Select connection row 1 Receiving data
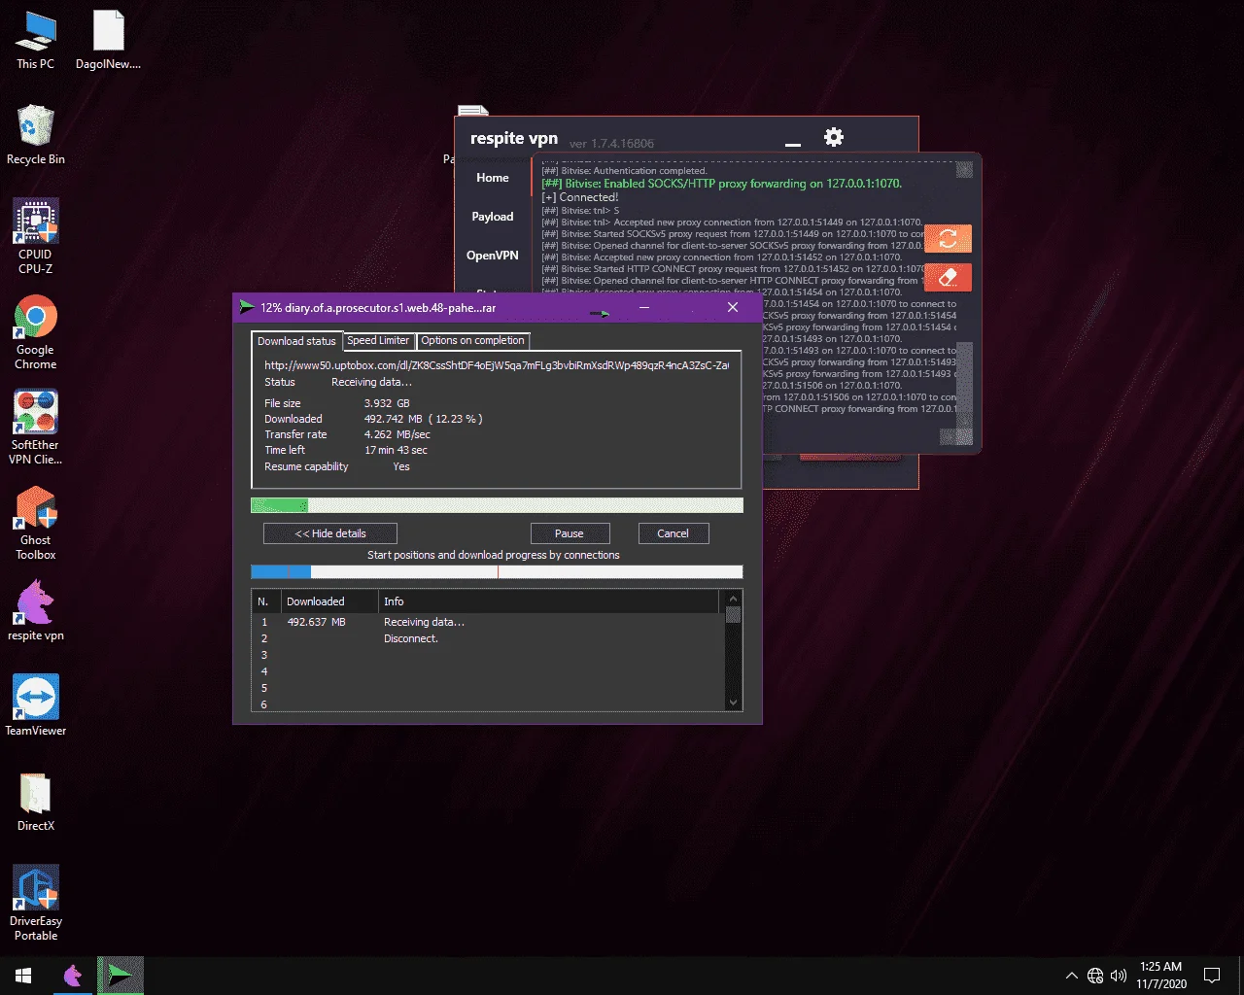 [x=489, y=622]
